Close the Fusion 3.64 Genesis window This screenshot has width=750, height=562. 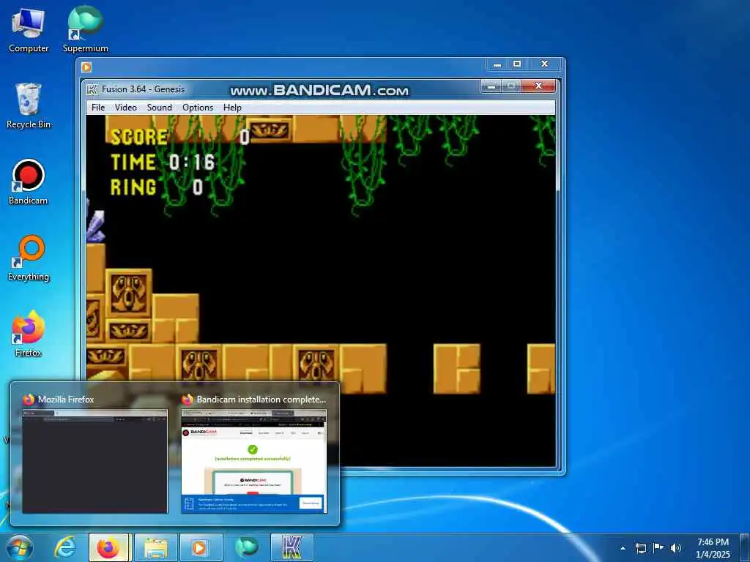point(538,86)
